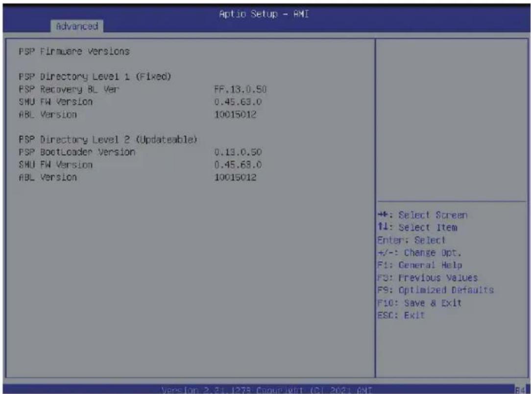Click 10015012 value under Directory Level 2
The image size is (531, 394).
(x=235, y=177)
